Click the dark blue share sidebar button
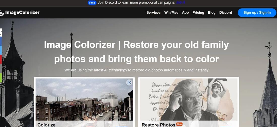The width and height of the screenshot is (277, 127). 1,41
